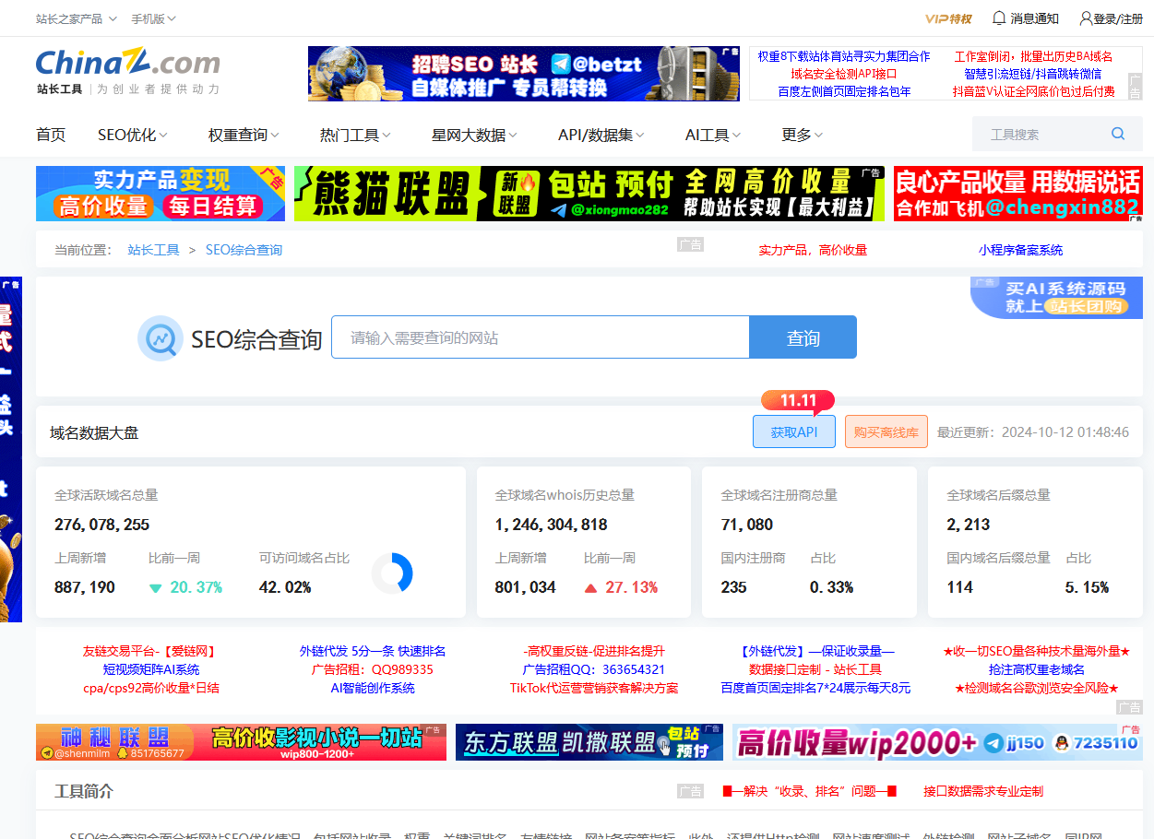1154x839 pixels.
Task: Click the 实力产品，高价收量 link
Action: pyautogui.click(x=813, y=250)
